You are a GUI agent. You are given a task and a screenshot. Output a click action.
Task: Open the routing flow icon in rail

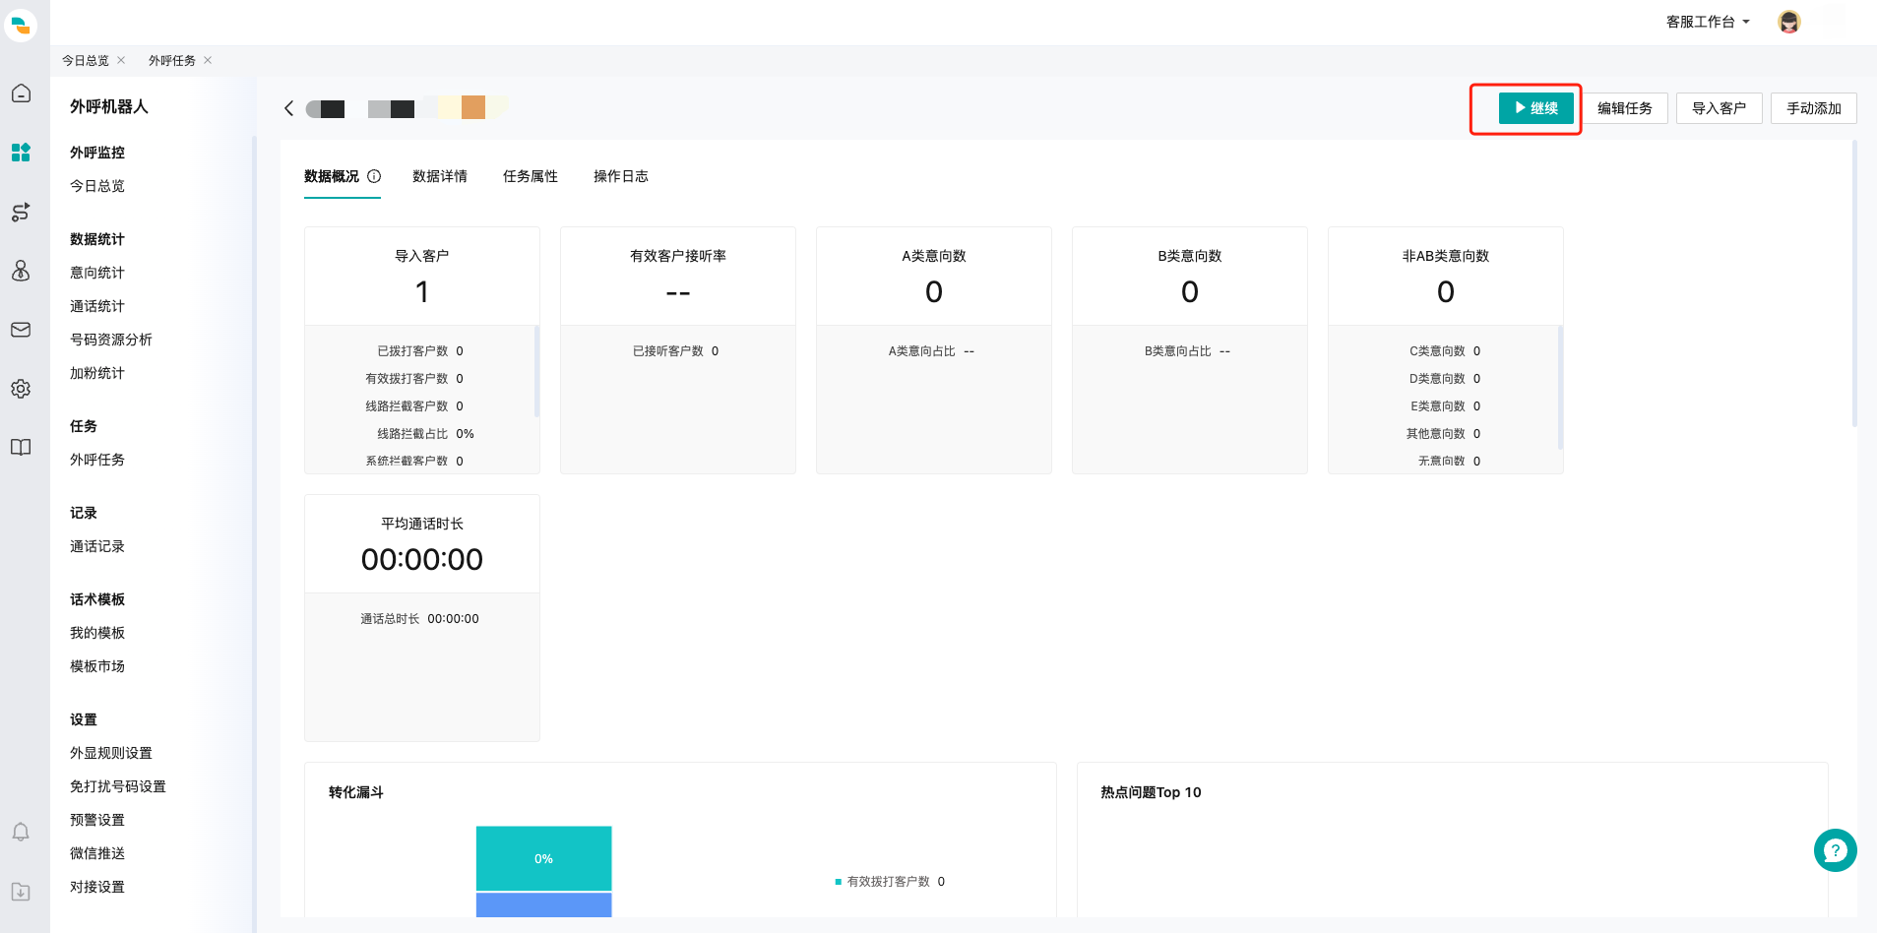(21, 212)
